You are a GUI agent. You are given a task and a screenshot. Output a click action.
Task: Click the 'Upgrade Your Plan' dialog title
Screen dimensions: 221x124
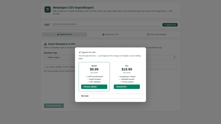coord(88,52)
